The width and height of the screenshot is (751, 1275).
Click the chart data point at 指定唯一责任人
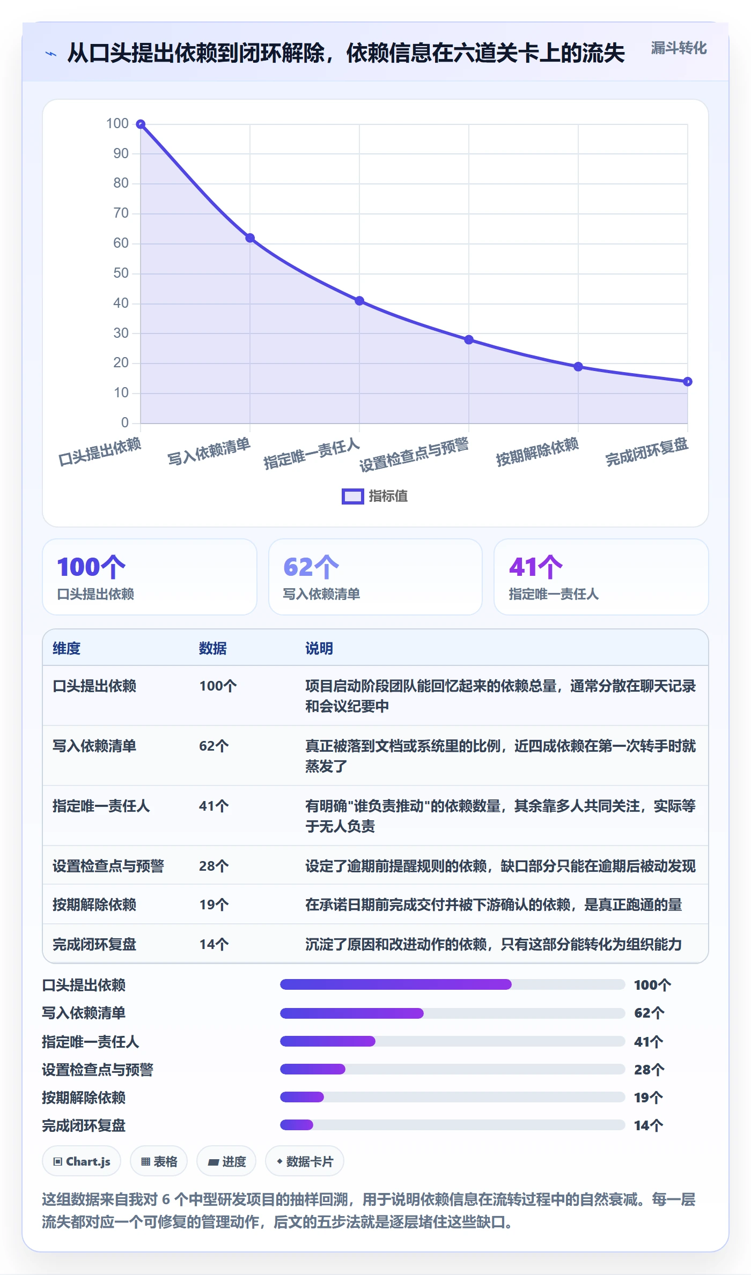coord(359,301)
